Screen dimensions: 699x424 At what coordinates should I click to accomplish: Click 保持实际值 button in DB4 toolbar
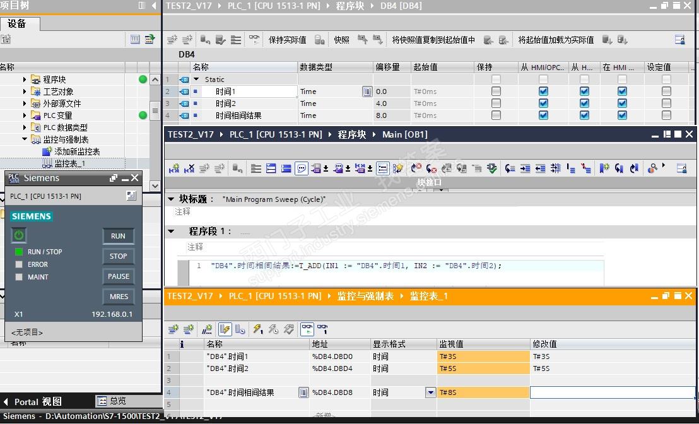tap(287, 40)
